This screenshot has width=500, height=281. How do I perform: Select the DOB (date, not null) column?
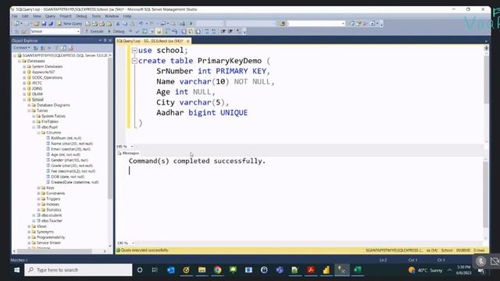point(68,176)
